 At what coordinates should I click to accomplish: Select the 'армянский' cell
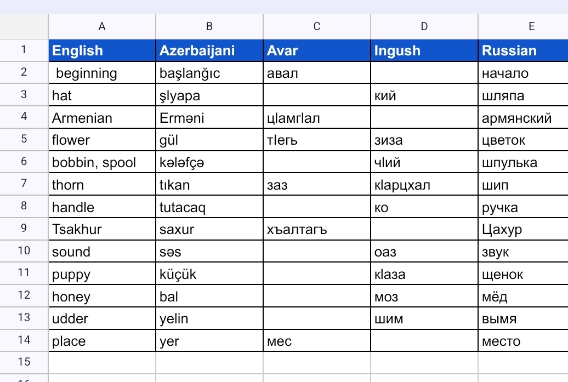point(523,118)
